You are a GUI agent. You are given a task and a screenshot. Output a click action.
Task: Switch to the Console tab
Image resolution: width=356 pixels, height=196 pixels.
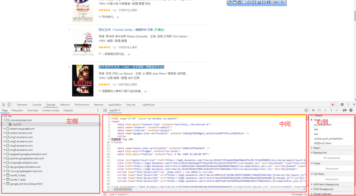(x=37, y=105)
